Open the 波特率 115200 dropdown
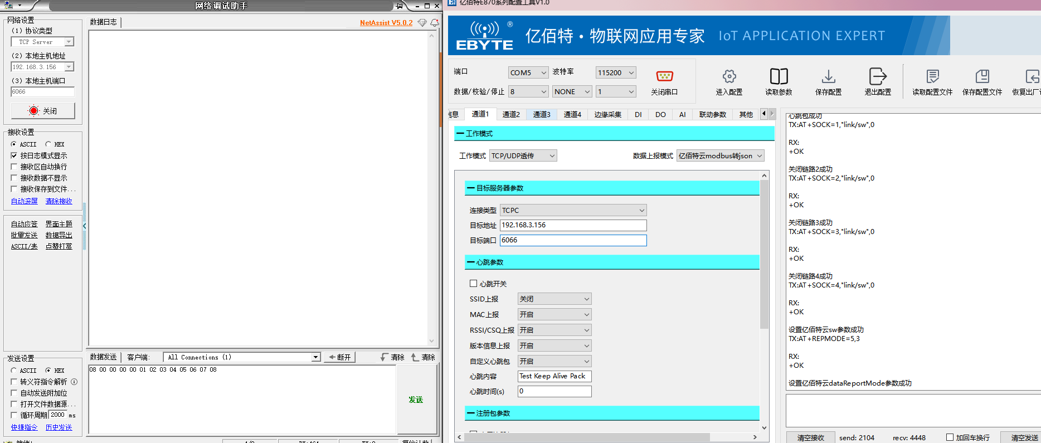The height and width of the screenshot is (443, 1041). point(616,73)
